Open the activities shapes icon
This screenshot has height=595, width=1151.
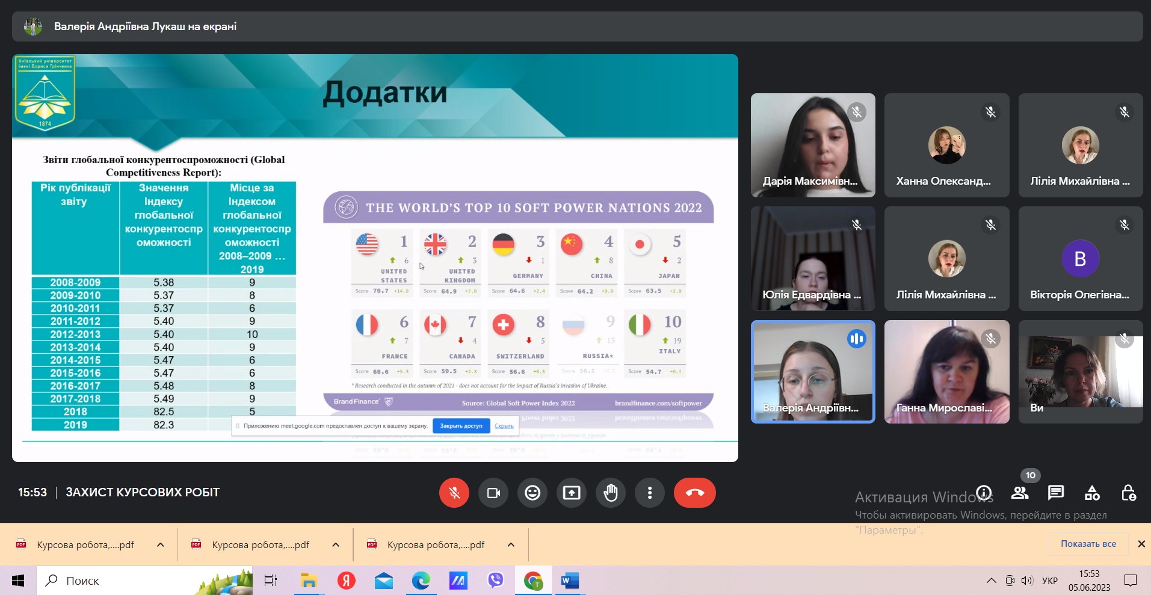coord(1092,493)
